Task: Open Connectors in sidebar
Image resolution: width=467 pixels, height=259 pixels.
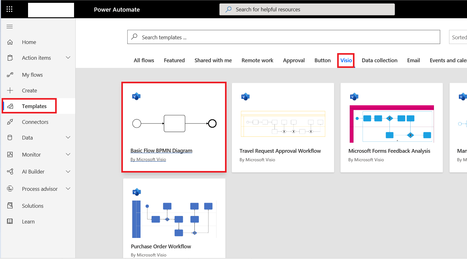Action: tap(35, 122)
